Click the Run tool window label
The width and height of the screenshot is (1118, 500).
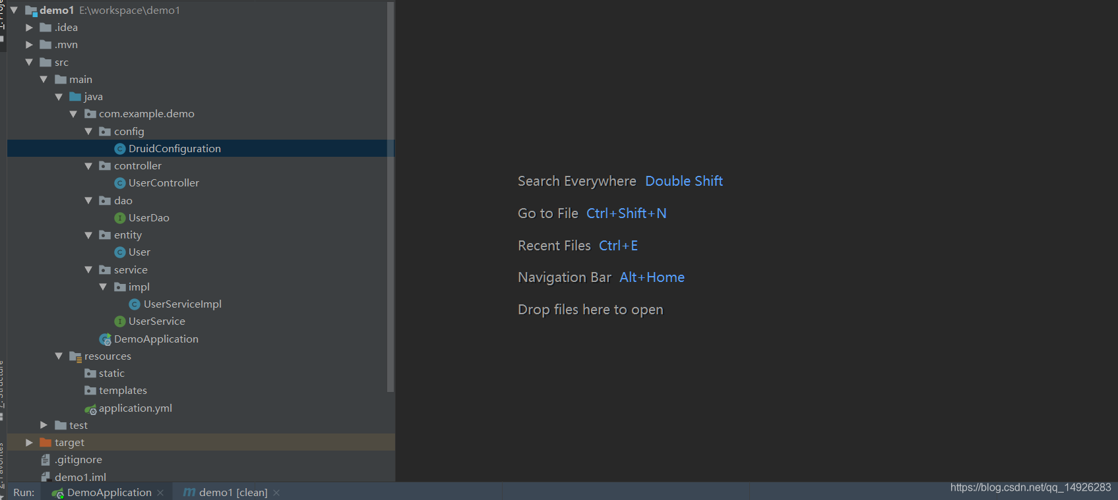[24, 492]
